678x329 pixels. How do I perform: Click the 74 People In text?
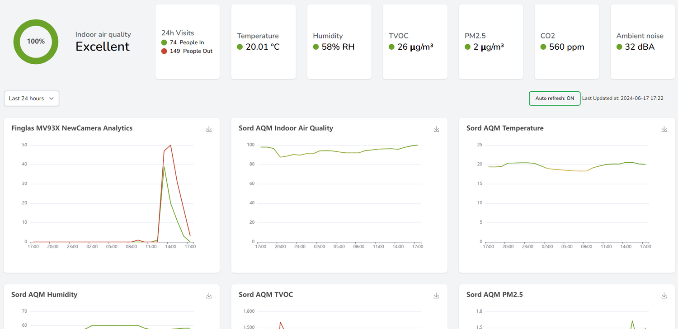187,42
